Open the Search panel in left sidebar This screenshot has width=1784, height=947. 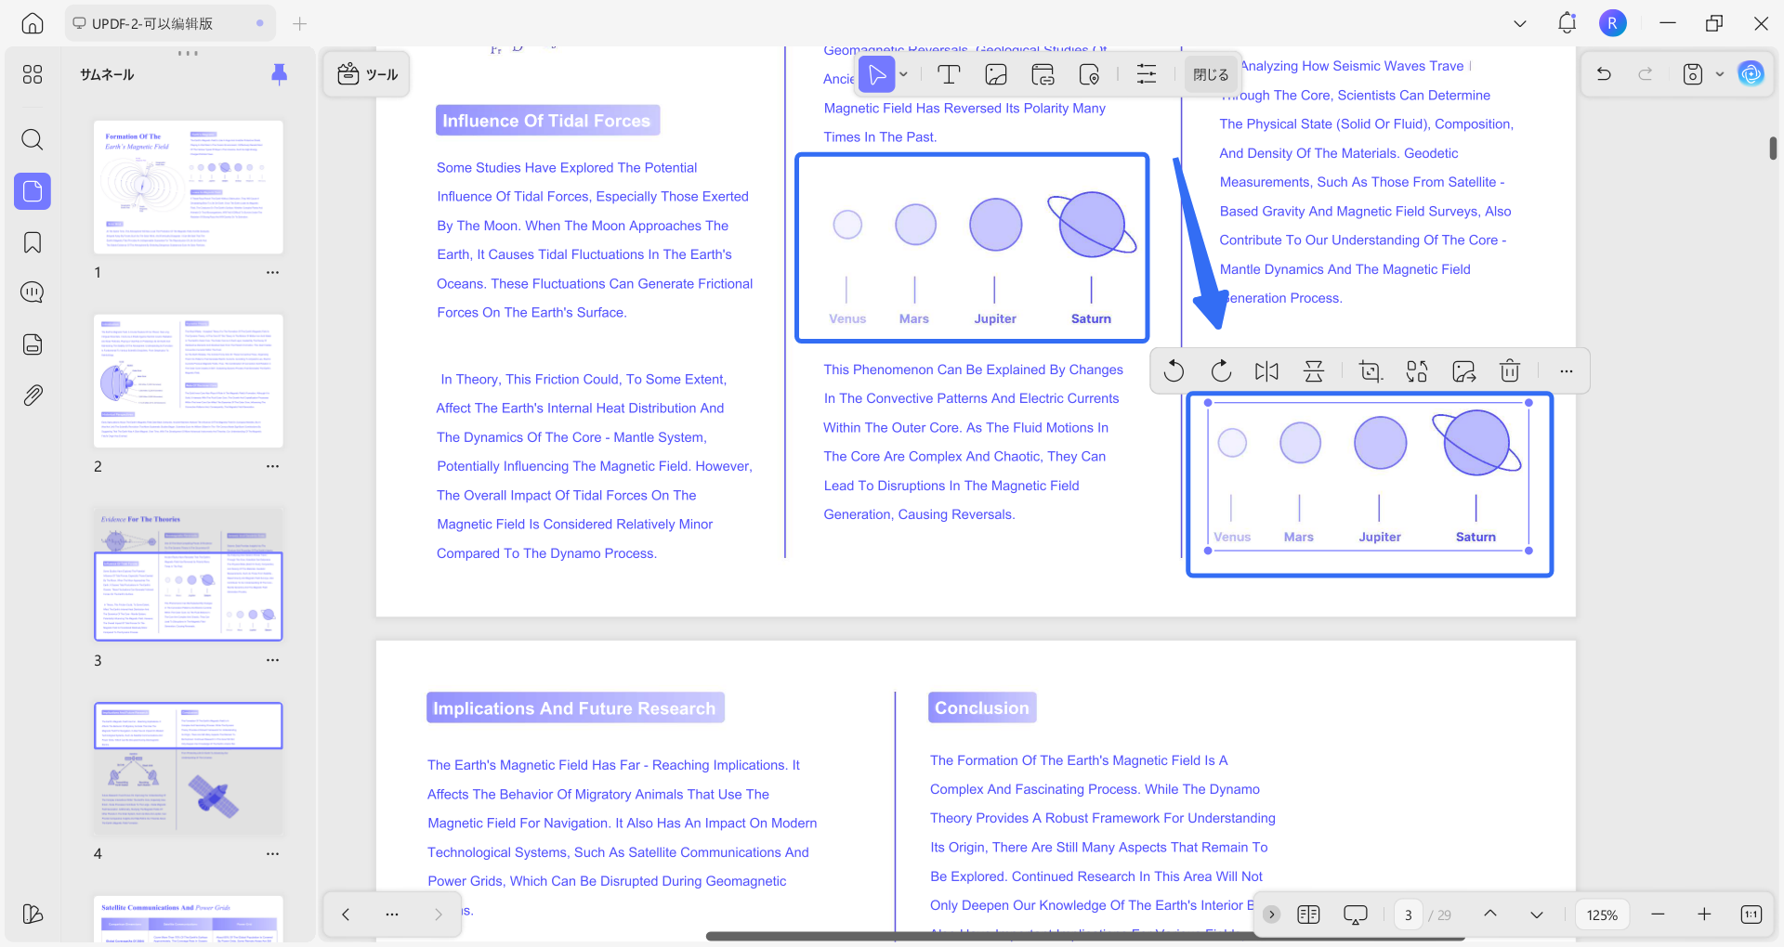[x=32, y=139]
